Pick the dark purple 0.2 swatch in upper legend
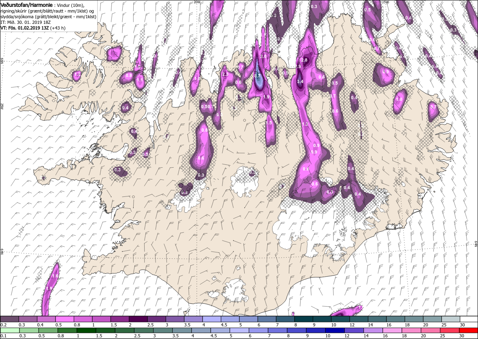The width and height of the screenshot is (478, 339). (9, 319)
